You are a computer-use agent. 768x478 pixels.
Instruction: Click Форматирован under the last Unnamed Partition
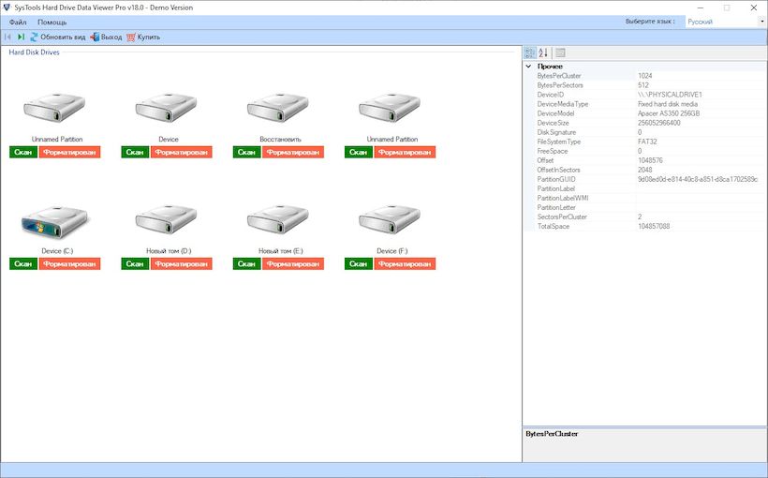[405, 152]
